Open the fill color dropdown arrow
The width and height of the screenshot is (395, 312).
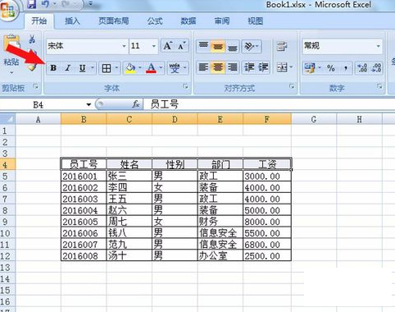click(140, 68)
